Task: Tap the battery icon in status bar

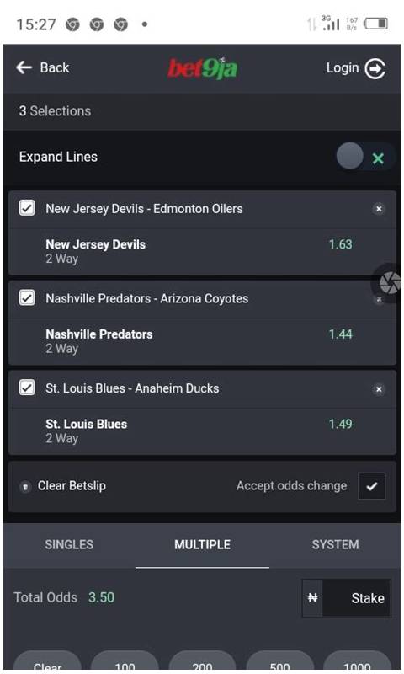Action: coord(375,24)
